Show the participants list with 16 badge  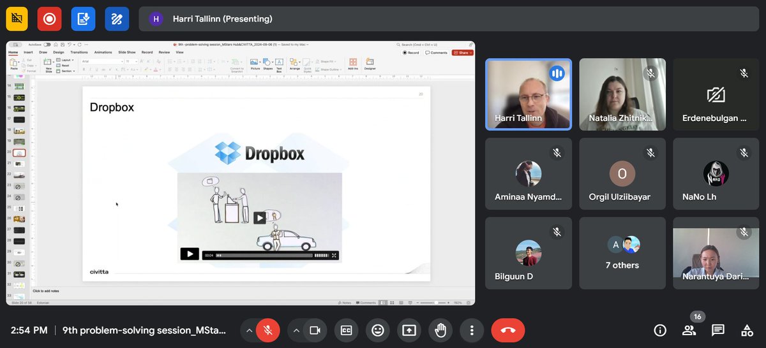(x=689, y=330)
